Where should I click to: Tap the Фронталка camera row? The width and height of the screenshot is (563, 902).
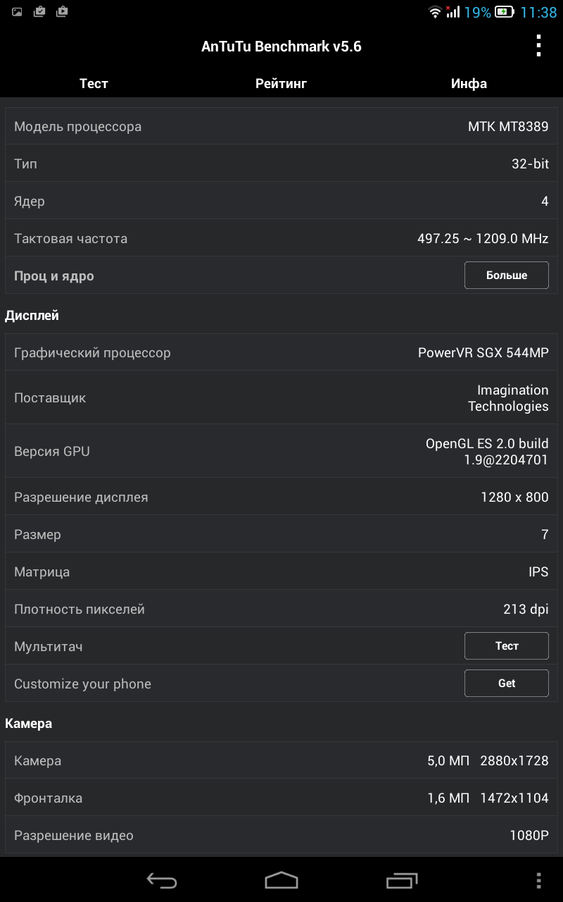(x=281, y=798)
